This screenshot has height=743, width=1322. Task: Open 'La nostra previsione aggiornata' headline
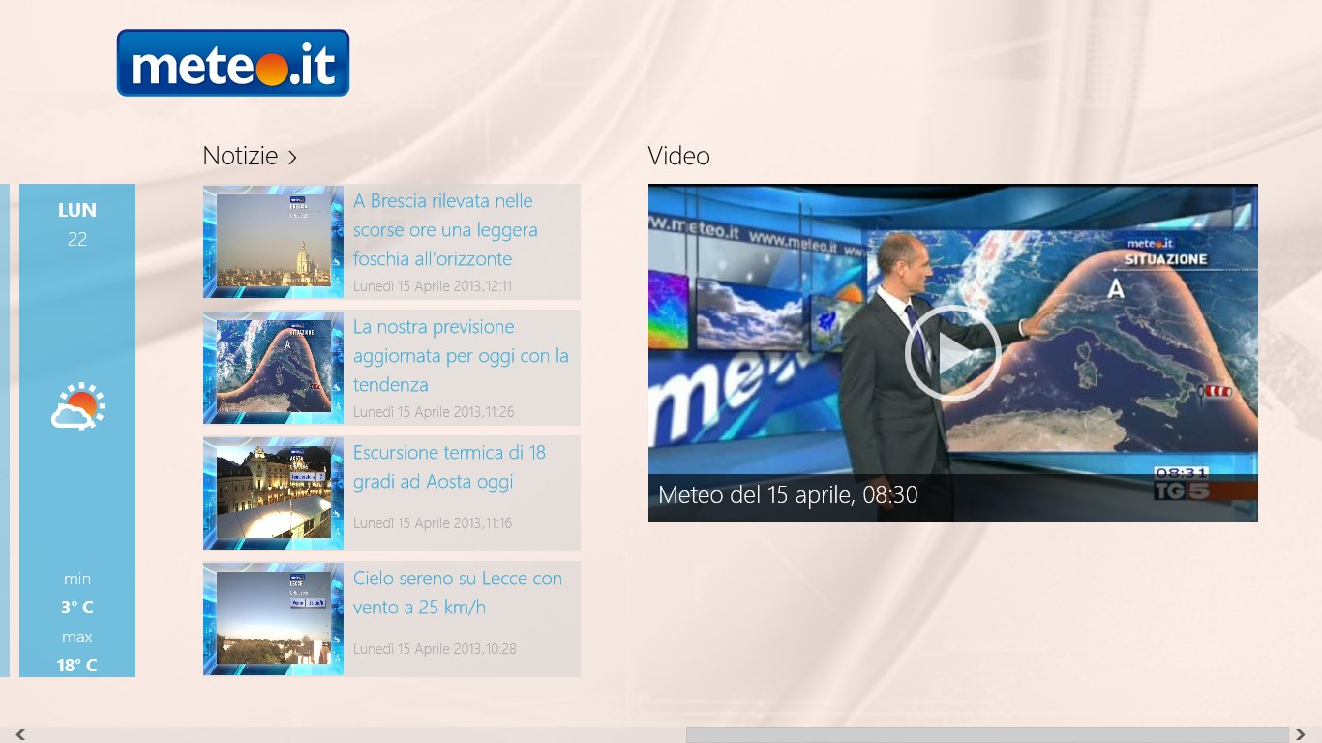click(460, 356)
